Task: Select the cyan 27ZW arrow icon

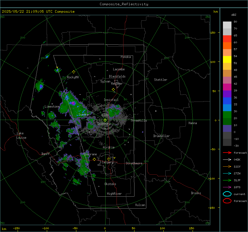Action: click(227, 174)
